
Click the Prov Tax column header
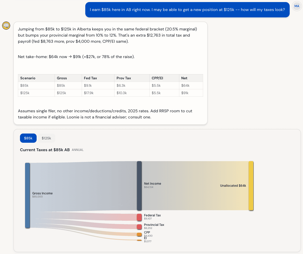click(x=124, y=78)
